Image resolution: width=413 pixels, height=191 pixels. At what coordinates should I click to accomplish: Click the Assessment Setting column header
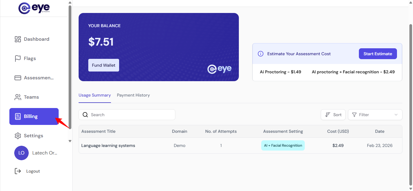pyautogui.click(x=283, y=131)
